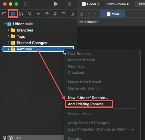Choose Export Stashed Changes as Patch File…
Viewport: 145px width, 140px height.
[x=102, y=129]
